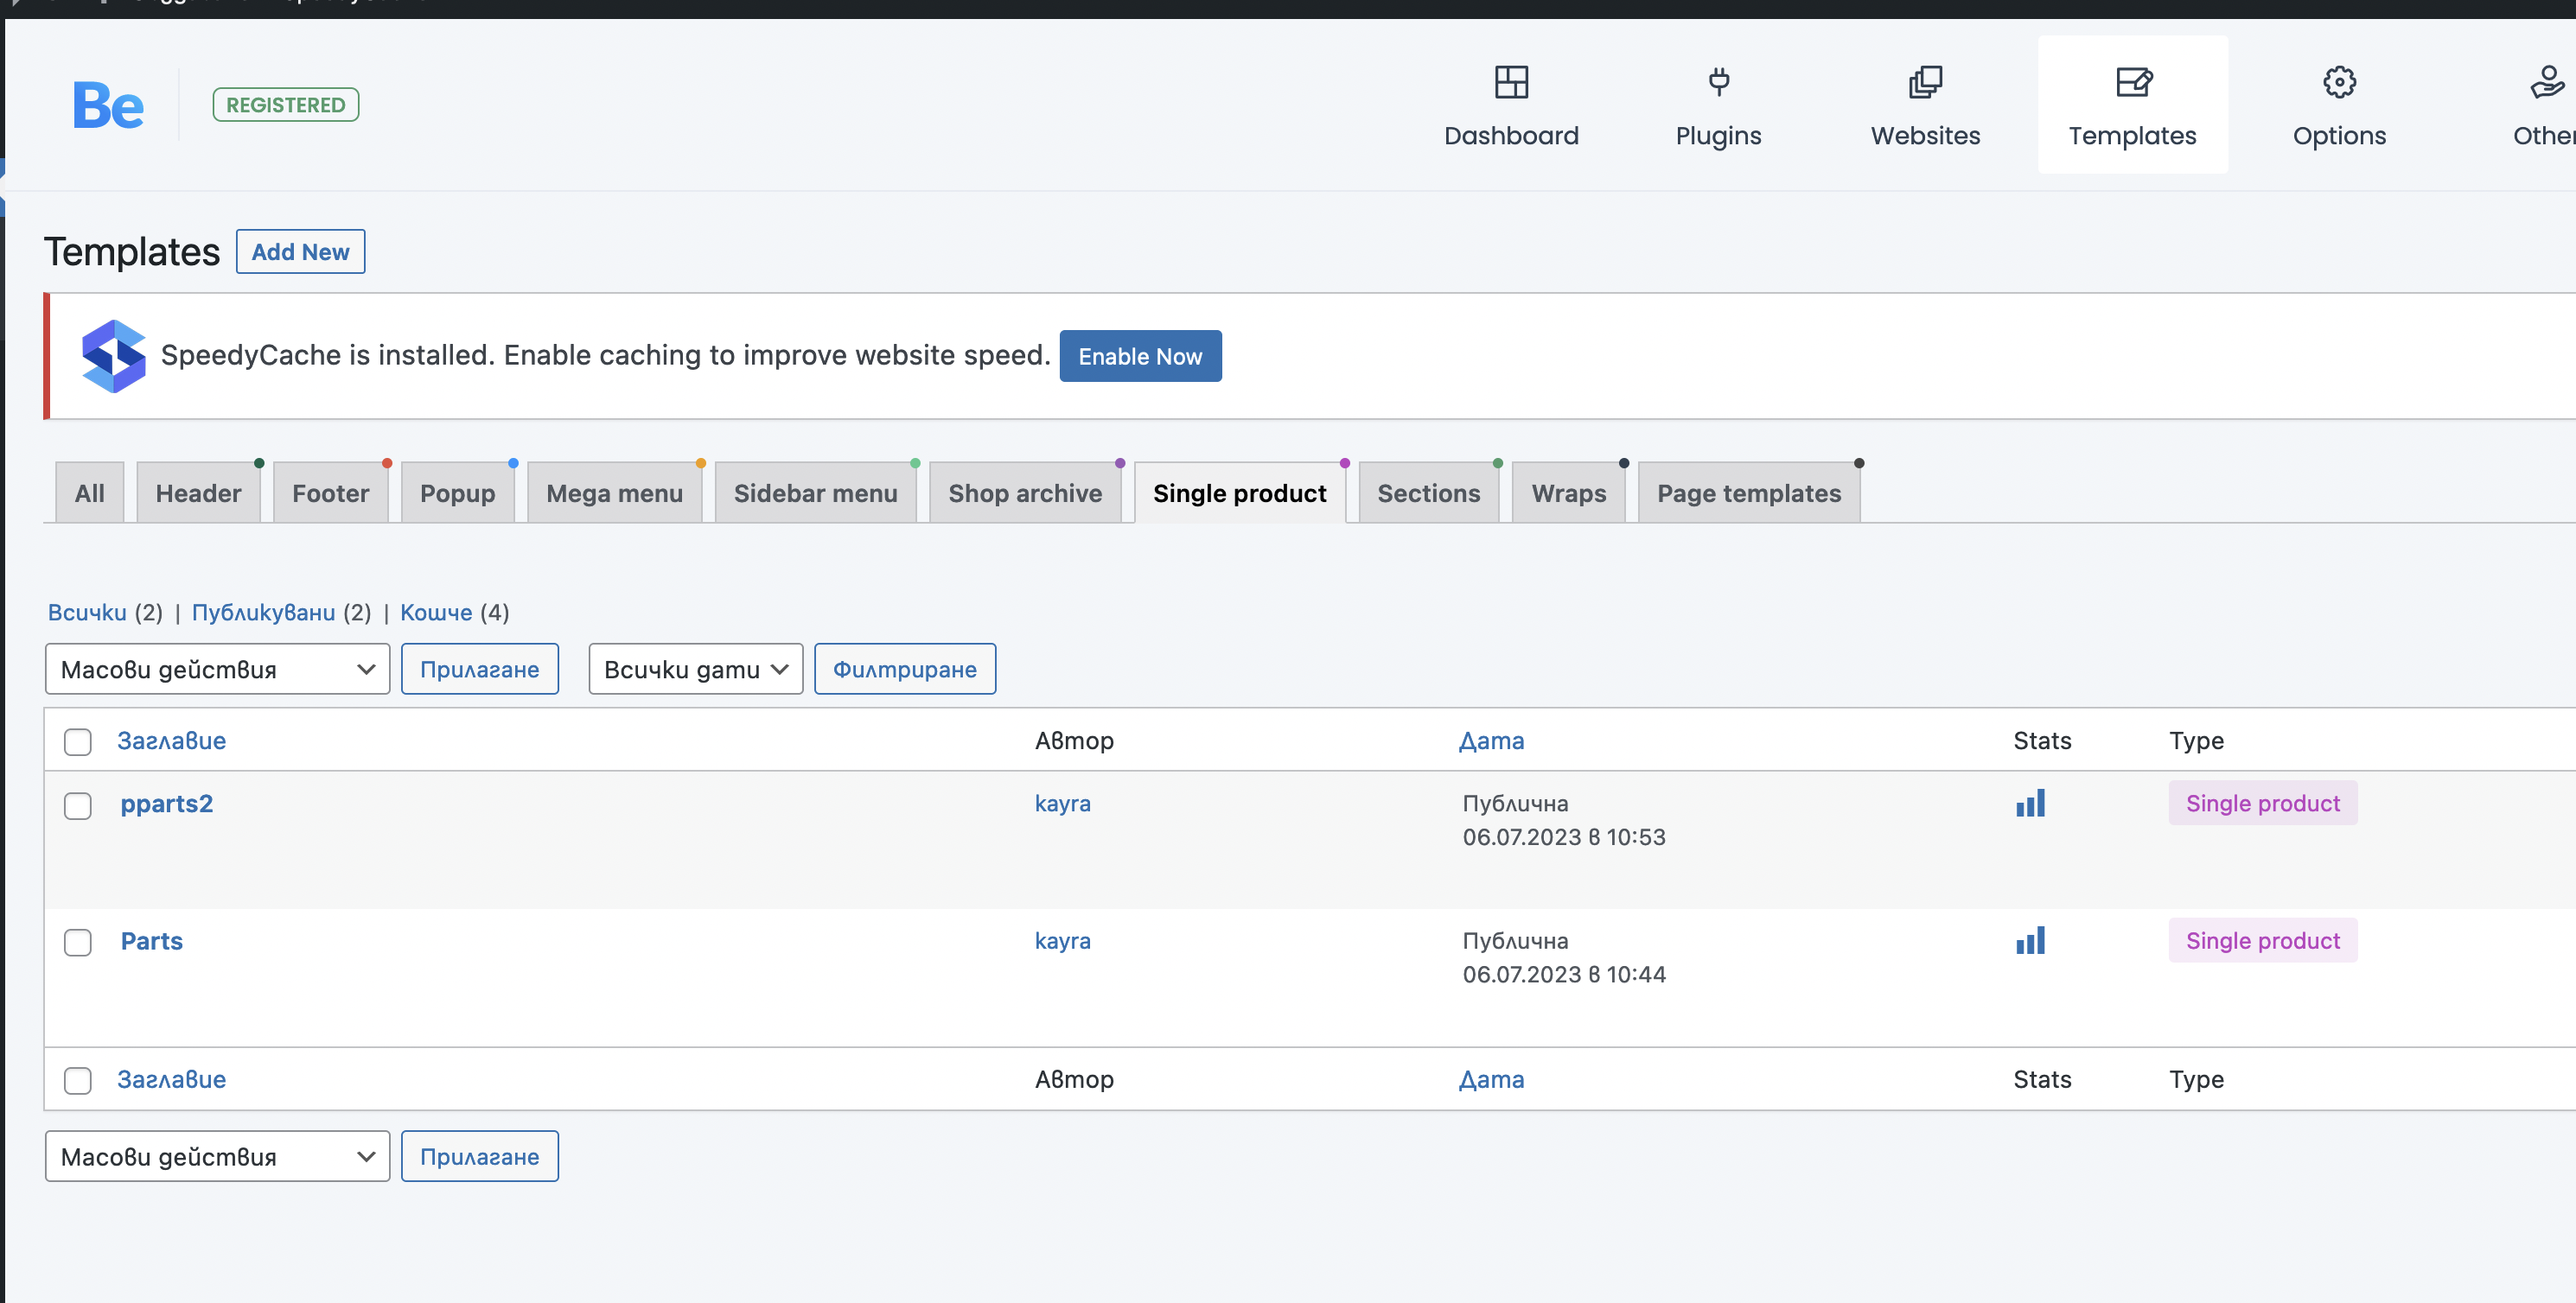This screenshot has height=1303, width=2576.
Task: Click the Templates page heading
Action: (x=131, y=251)
